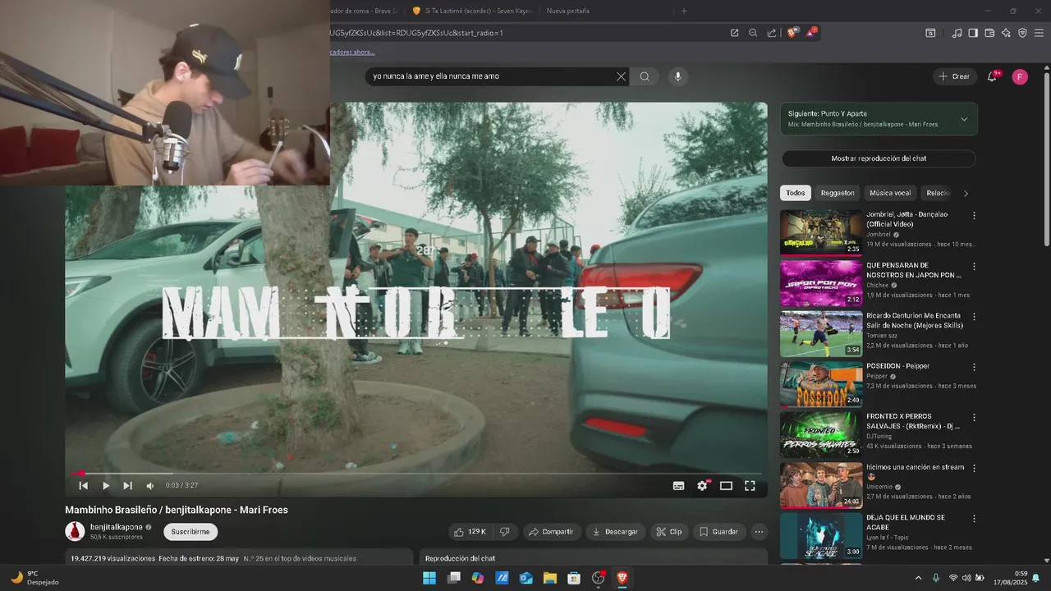Subscribe using the Suscribirme button
This screenshot has width=1051, height=591.
pyautogui.click(x=190, y=532)
